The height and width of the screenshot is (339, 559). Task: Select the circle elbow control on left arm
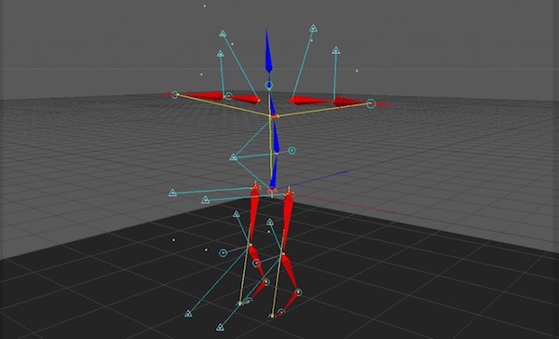tap(229, 96)
